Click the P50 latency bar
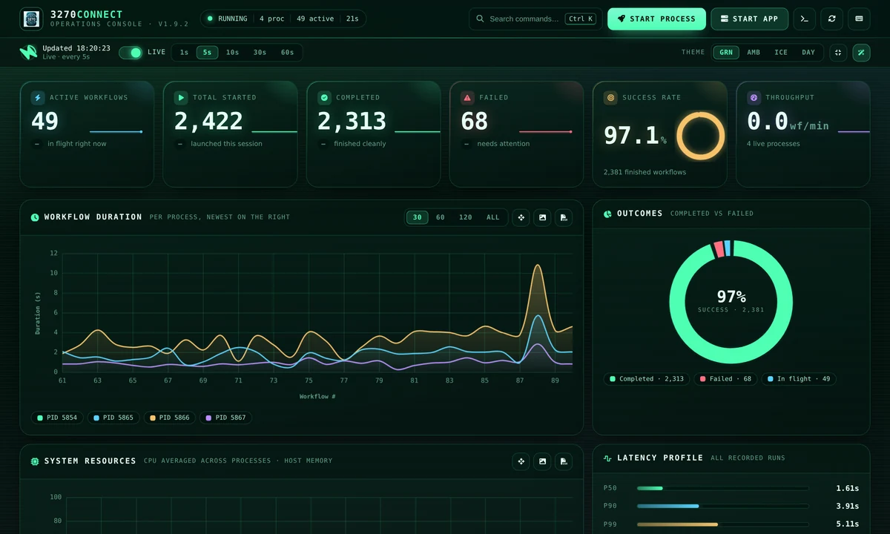Image resolution: width=890 pixels, height=534 pixels. [723, 488]
